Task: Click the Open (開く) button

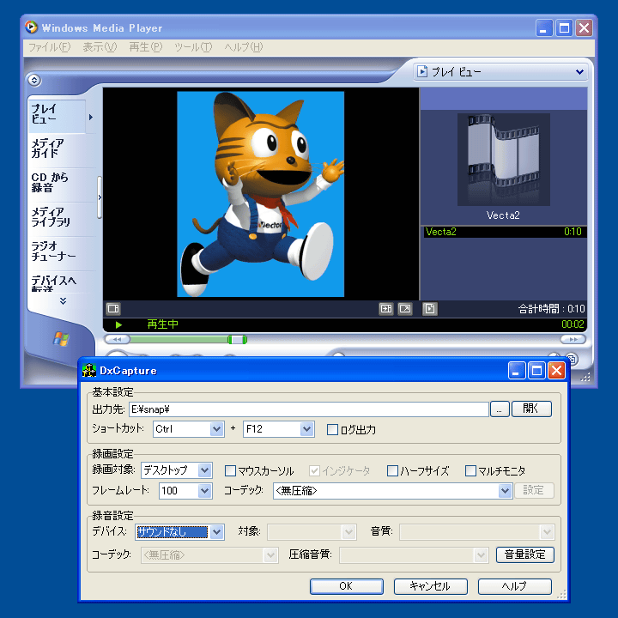Action: (531, 409)
